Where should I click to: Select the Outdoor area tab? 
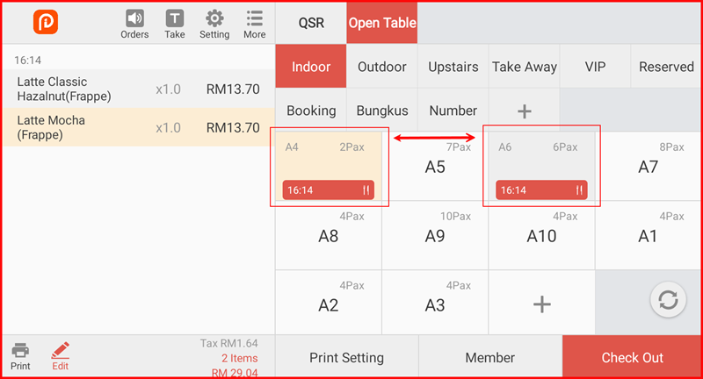382,66
